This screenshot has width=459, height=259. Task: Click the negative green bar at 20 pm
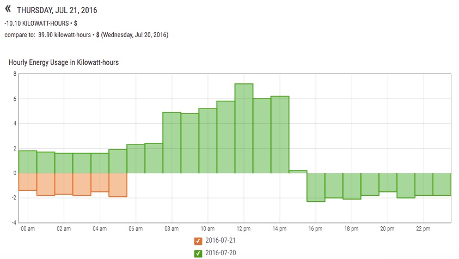(388, 183)
